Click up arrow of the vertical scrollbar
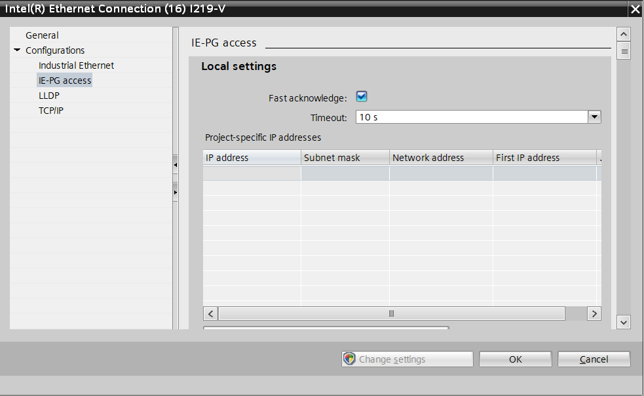This screenshot has height=396, width=644. tap(624, 34)
